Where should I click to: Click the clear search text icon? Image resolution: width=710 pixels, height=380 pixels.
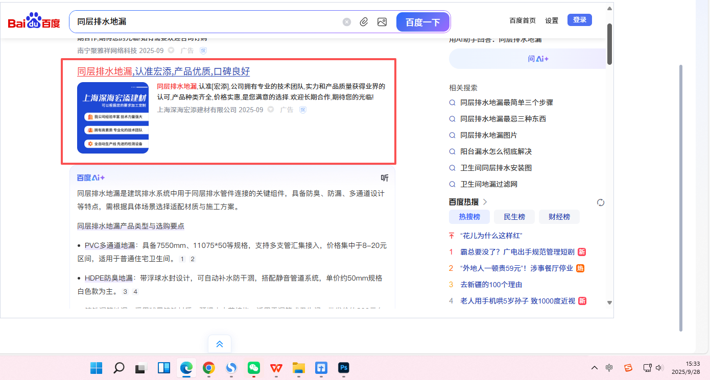pos(347,22)
